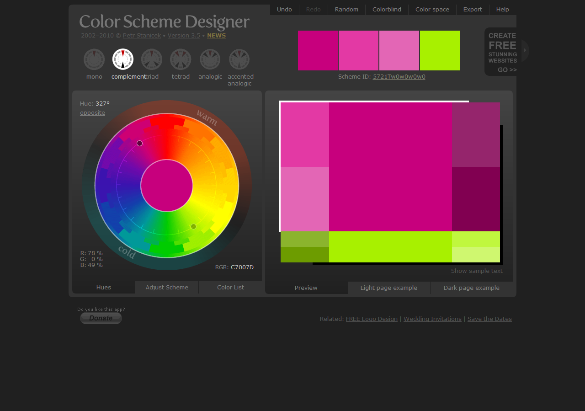
Task: Select the bright green palette swatch
Action: (x=440, y=50)
